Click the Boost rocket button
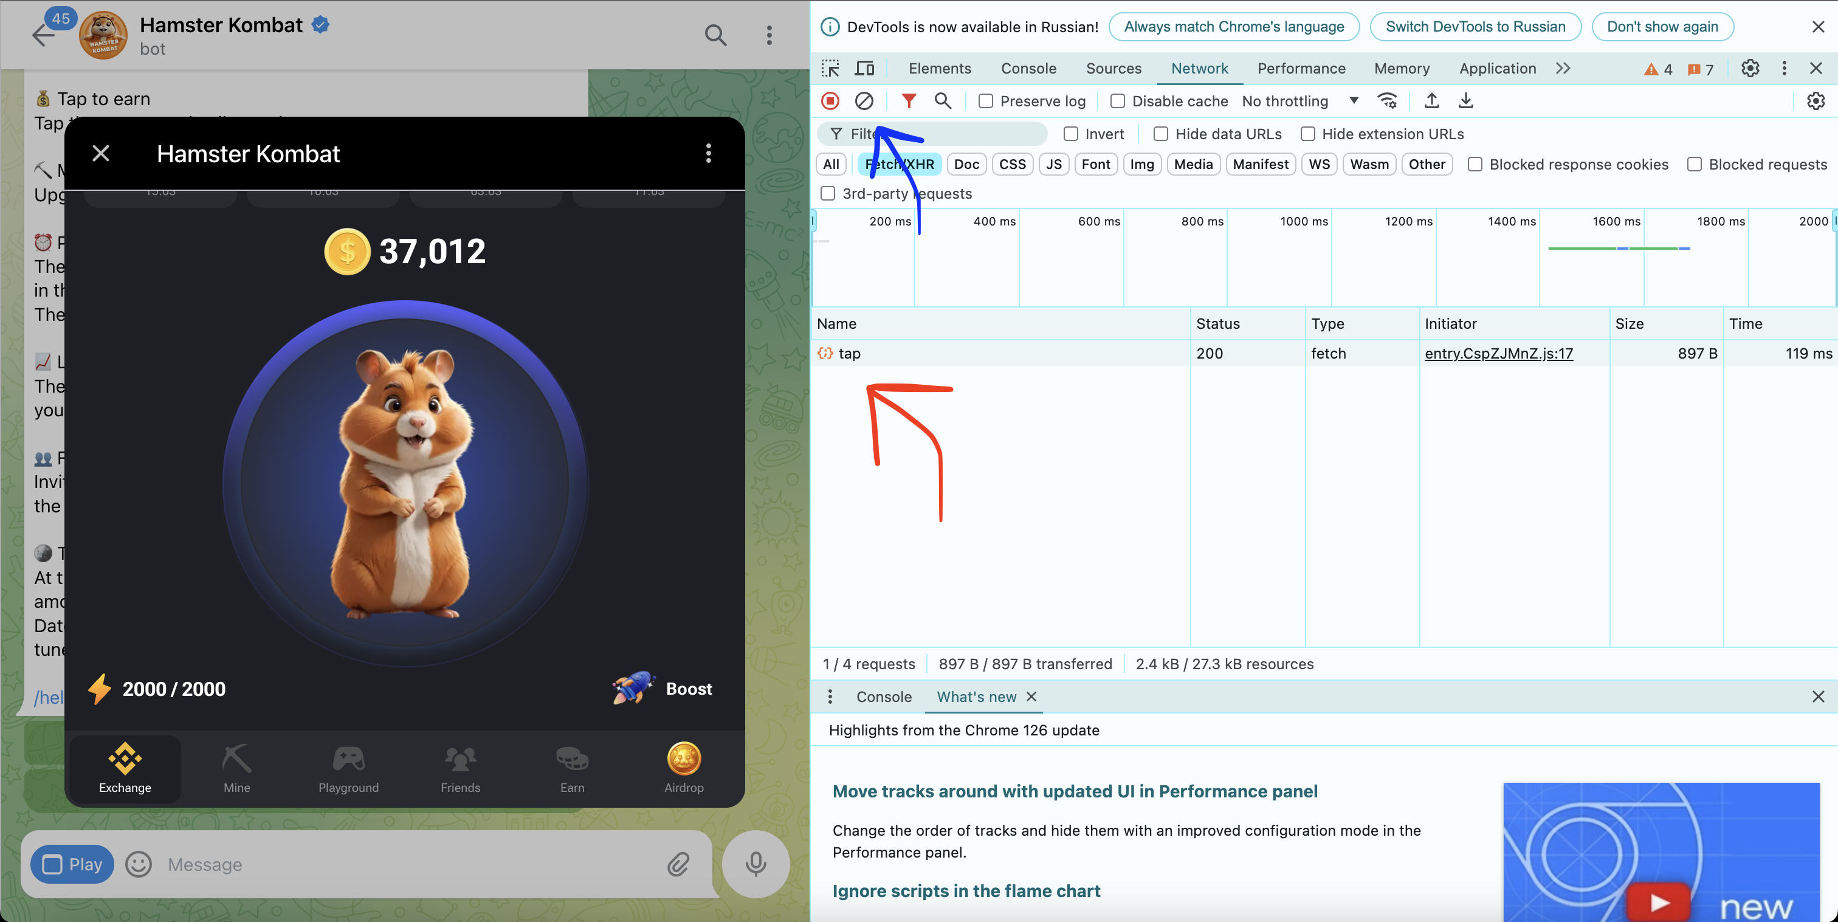This screenshot has height=922, width=1838. [662, 689]
